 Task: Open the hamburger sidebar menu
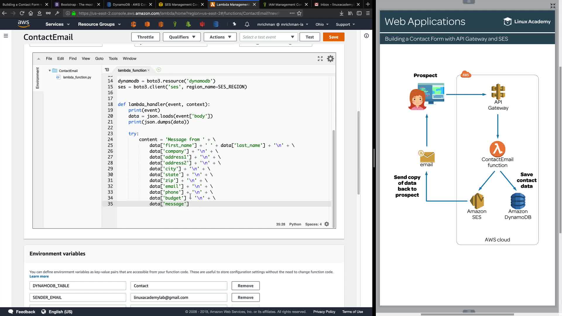(6, 36)
